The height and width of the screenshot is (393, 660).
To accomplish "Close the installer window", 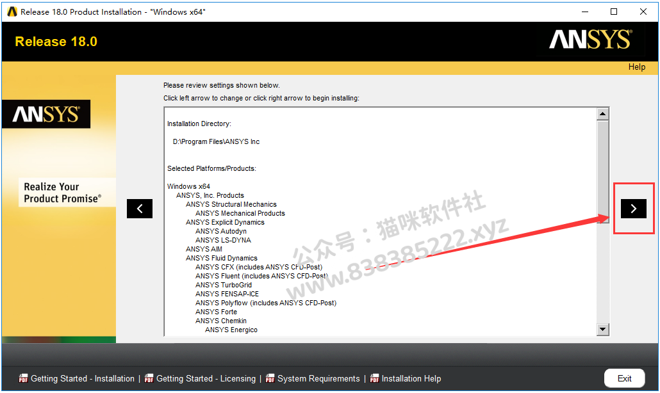I will pyautogui.click(x=643, y=12).
